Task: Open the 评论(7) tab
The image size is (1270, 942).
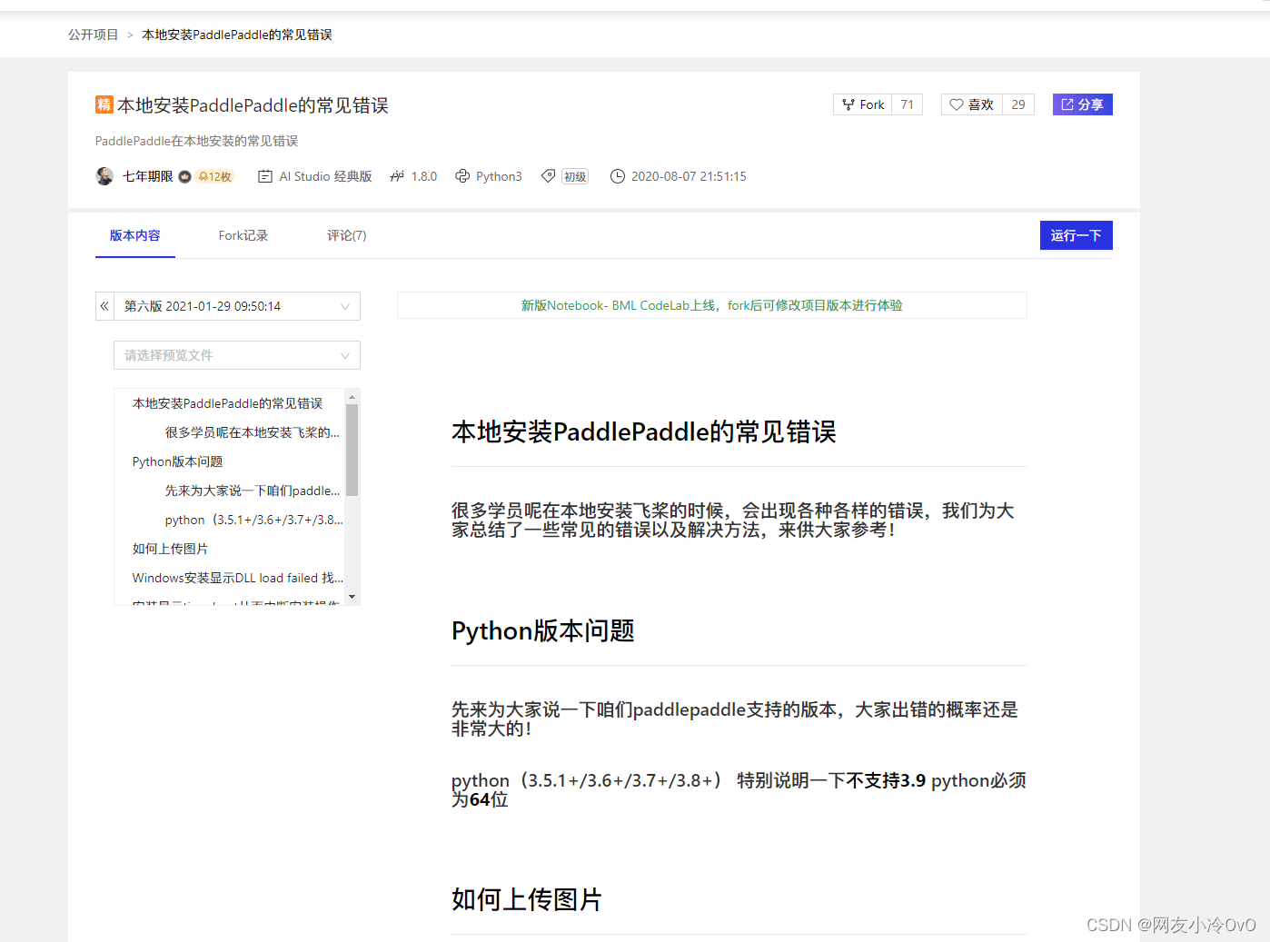Action: click(x=347, y=235)
